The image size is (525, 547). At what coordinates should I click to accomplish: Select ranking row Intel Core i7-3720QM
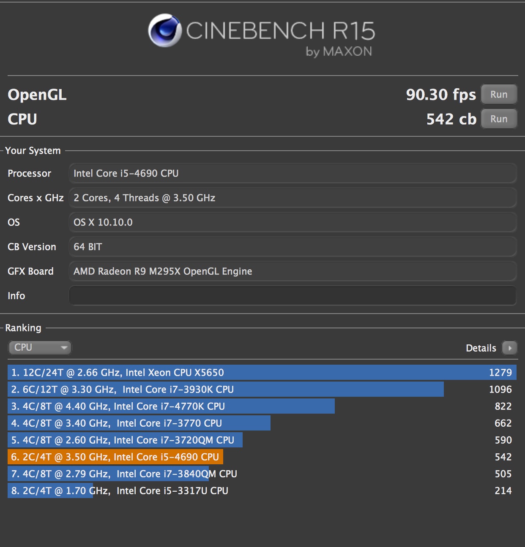[262, 440]
